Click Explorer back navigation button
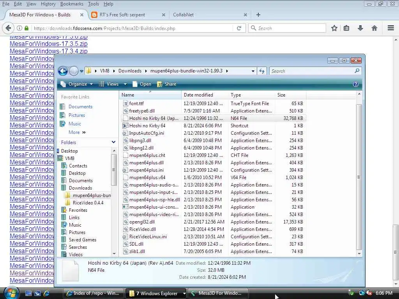The height and width of the screenshot is (299, 399). click(63, 71)
